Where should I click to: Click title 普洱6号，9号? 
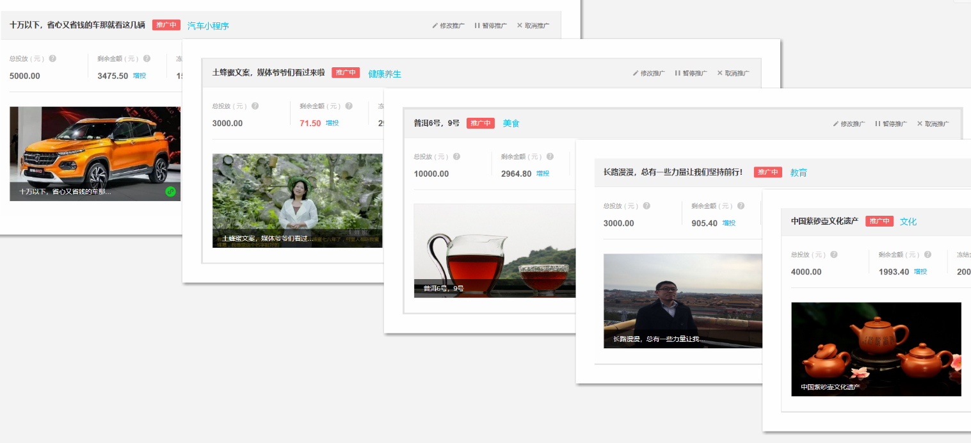point(437,123)
